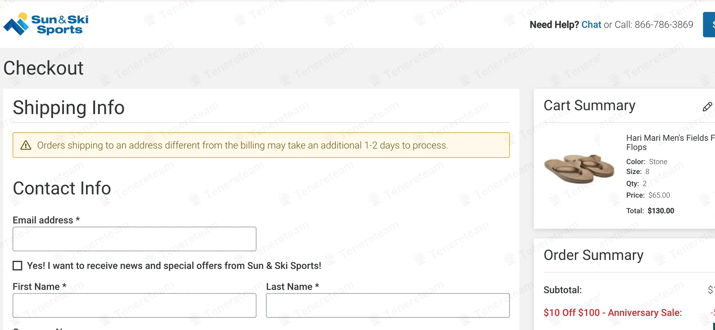Viewport: 715px width, 330px height.
Task: Click the 866-786-3869 phone number
Action: pyautogui.click(x=664, y=25)
